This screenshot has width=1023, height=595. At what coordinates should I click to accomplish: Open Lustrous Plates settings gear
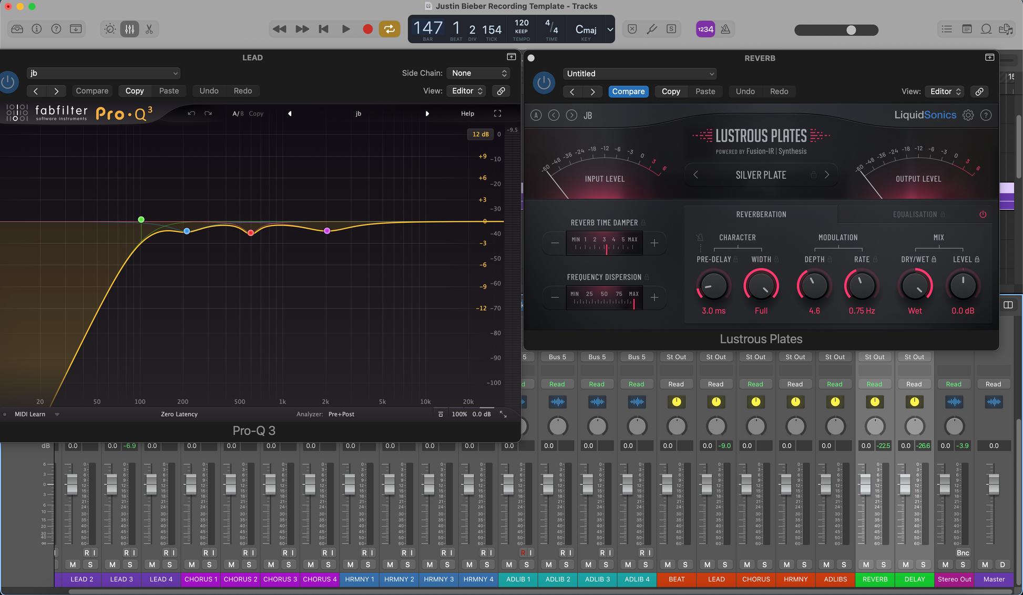pyautogui.click(x=968, y=115)
